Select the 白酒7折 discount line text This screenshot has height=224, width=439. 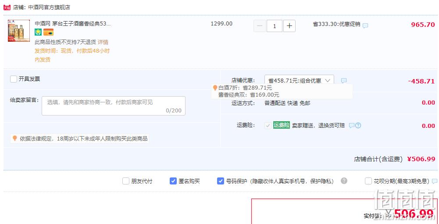pos(245,88)
